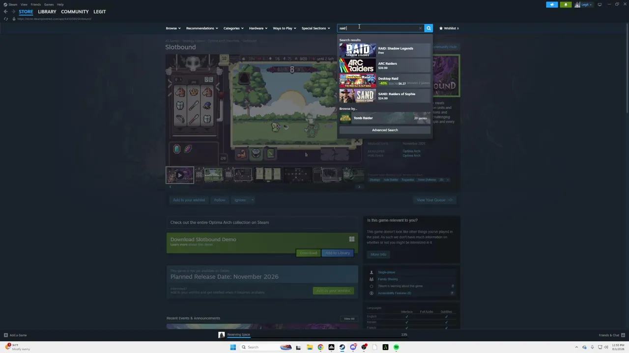Open the Accessibility Features link
The height and width of the screenshot is (353, 629).
394,293
